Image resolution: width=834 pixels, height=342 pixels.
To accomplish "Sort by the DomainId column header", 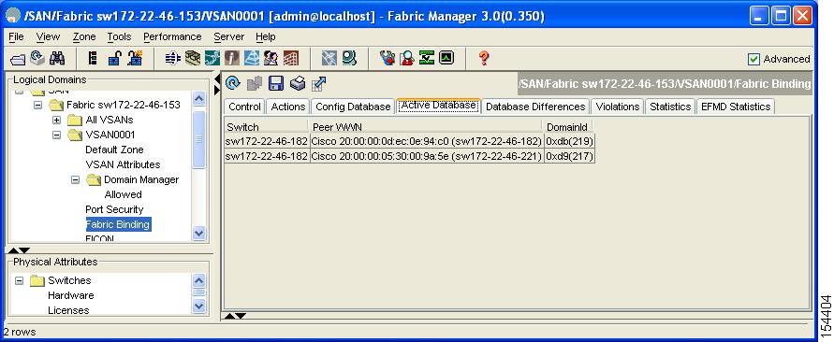I will coord(568,127).
